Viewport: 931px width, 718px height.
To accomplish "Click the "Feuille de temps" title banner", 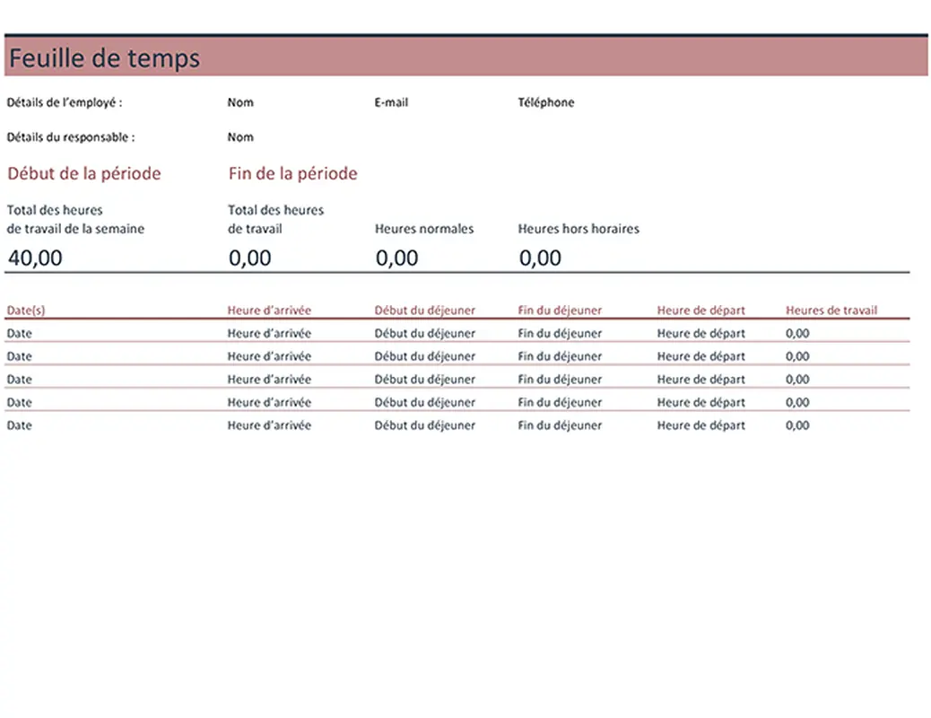I will pos(104,58).
